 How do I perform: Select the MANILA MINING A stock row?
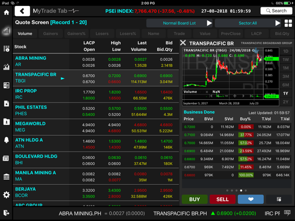point(96,176)
